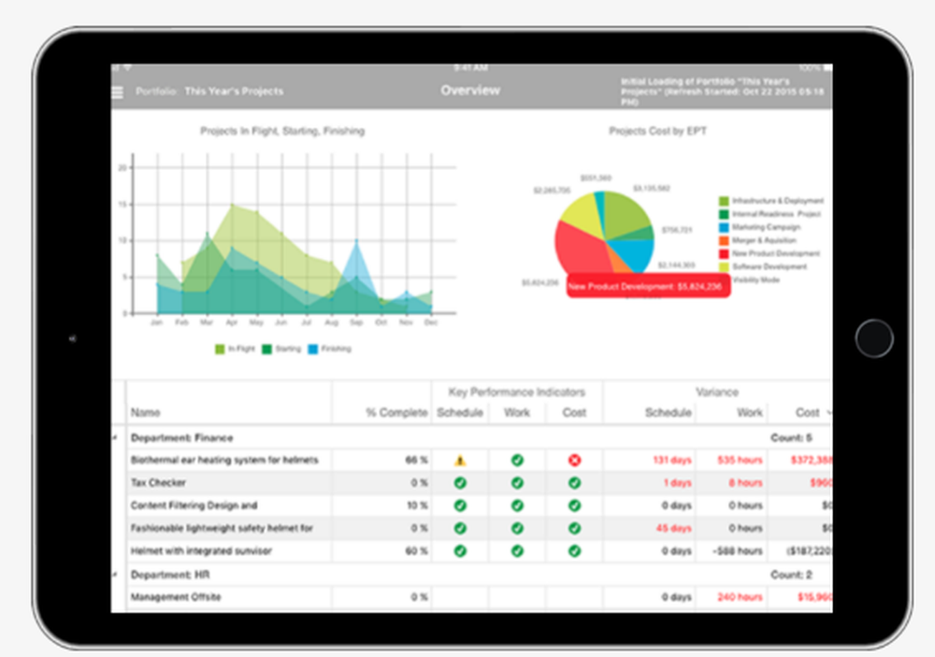Select the KPI Cost column header
The height and width of the screenshot is (657, 935).
[x=574, y=412]
